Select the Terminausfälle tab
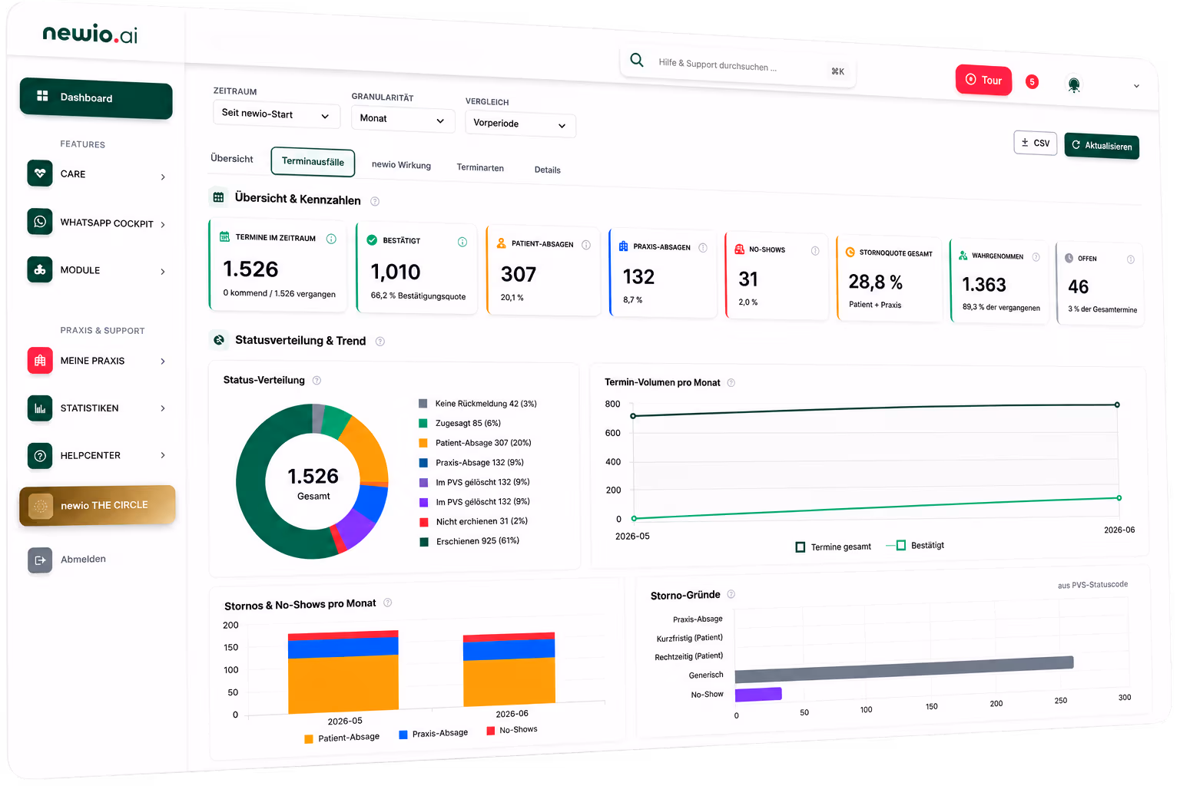Viewport: 1180px width, 786px height. (313, 162)
